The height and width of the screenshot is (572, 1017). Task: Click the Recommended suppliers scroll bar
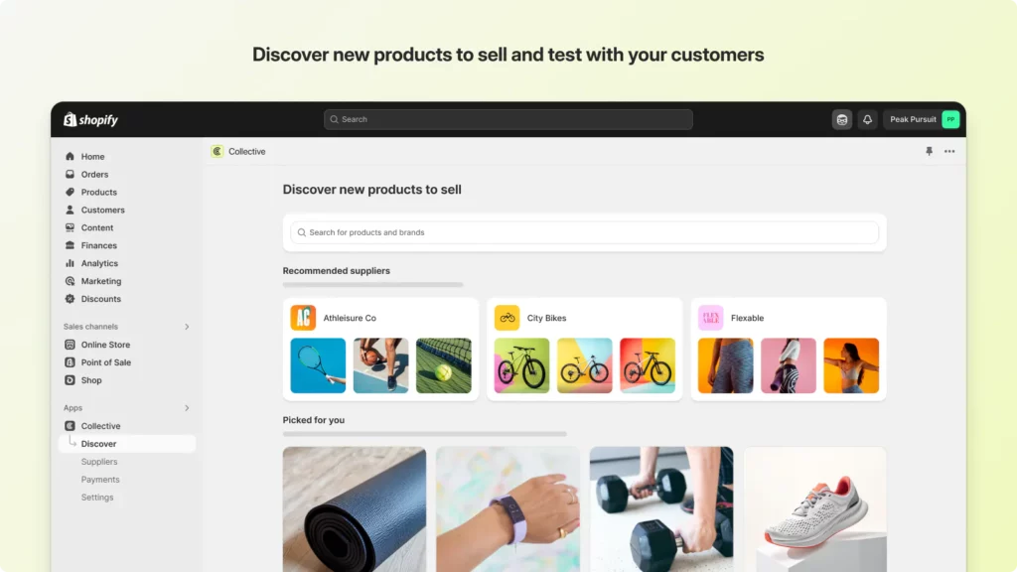click(373, 285)
